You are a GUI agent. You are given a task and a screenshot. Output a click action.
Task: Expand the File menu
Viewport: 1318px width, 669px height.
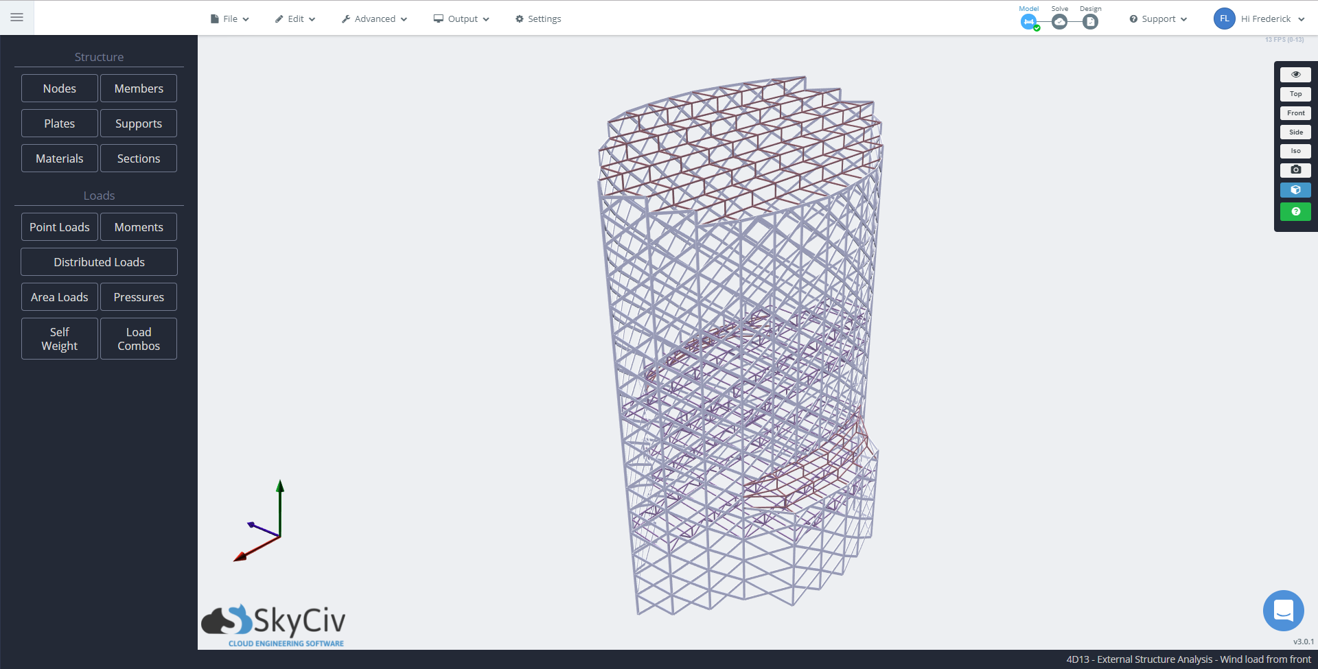229,19
